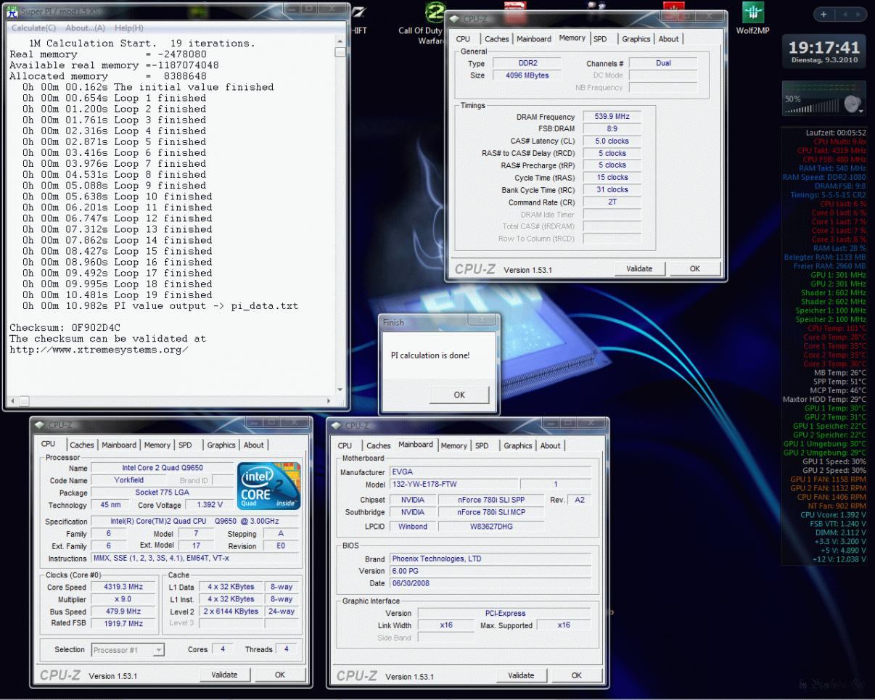Open Memory tab in processor CPU-Z window
The image size is (875, 700).
(x=157, y=445)
